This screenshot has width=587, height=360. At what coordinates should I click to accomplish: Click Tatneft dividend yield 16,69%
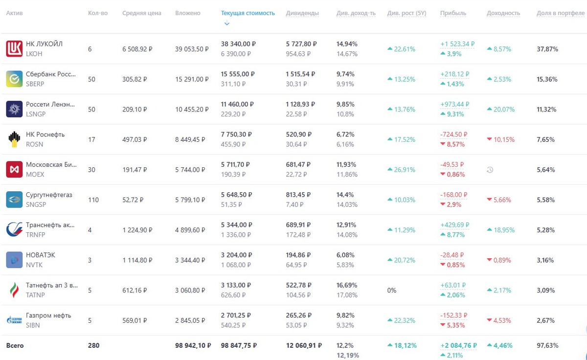pos(347,286)
